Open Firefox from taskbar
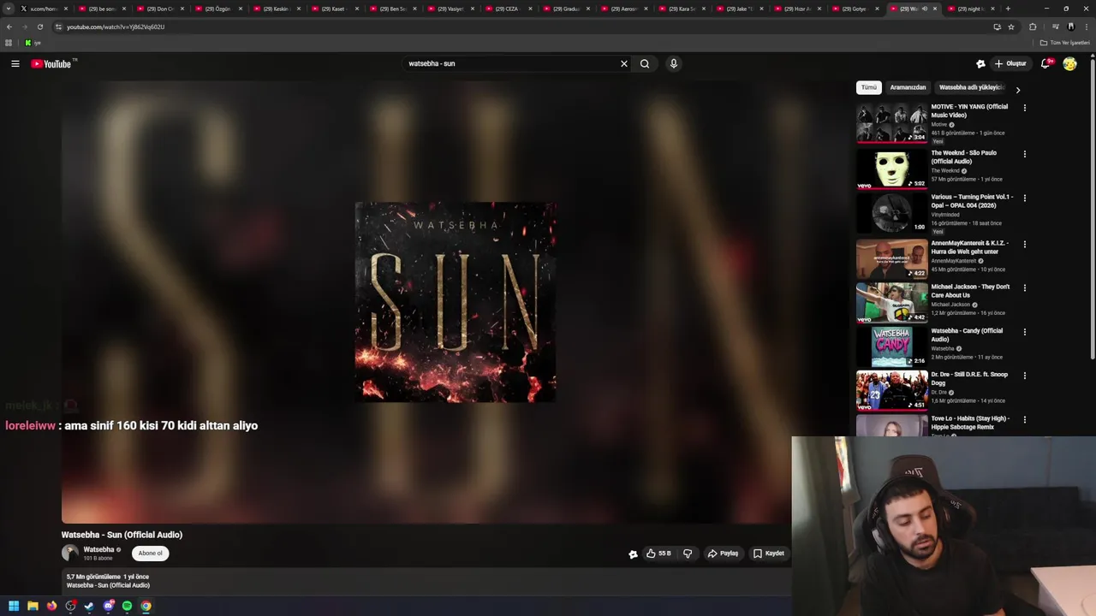Image resolution: width=1096 pixels, height=616 pixels. point(51,606)
